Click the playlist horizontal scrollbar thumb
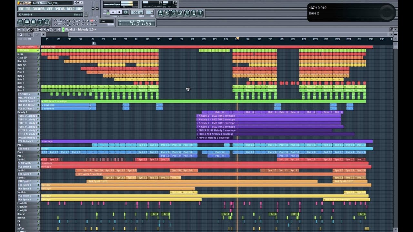Screen dimensions: 413x232 click(229, 34)
